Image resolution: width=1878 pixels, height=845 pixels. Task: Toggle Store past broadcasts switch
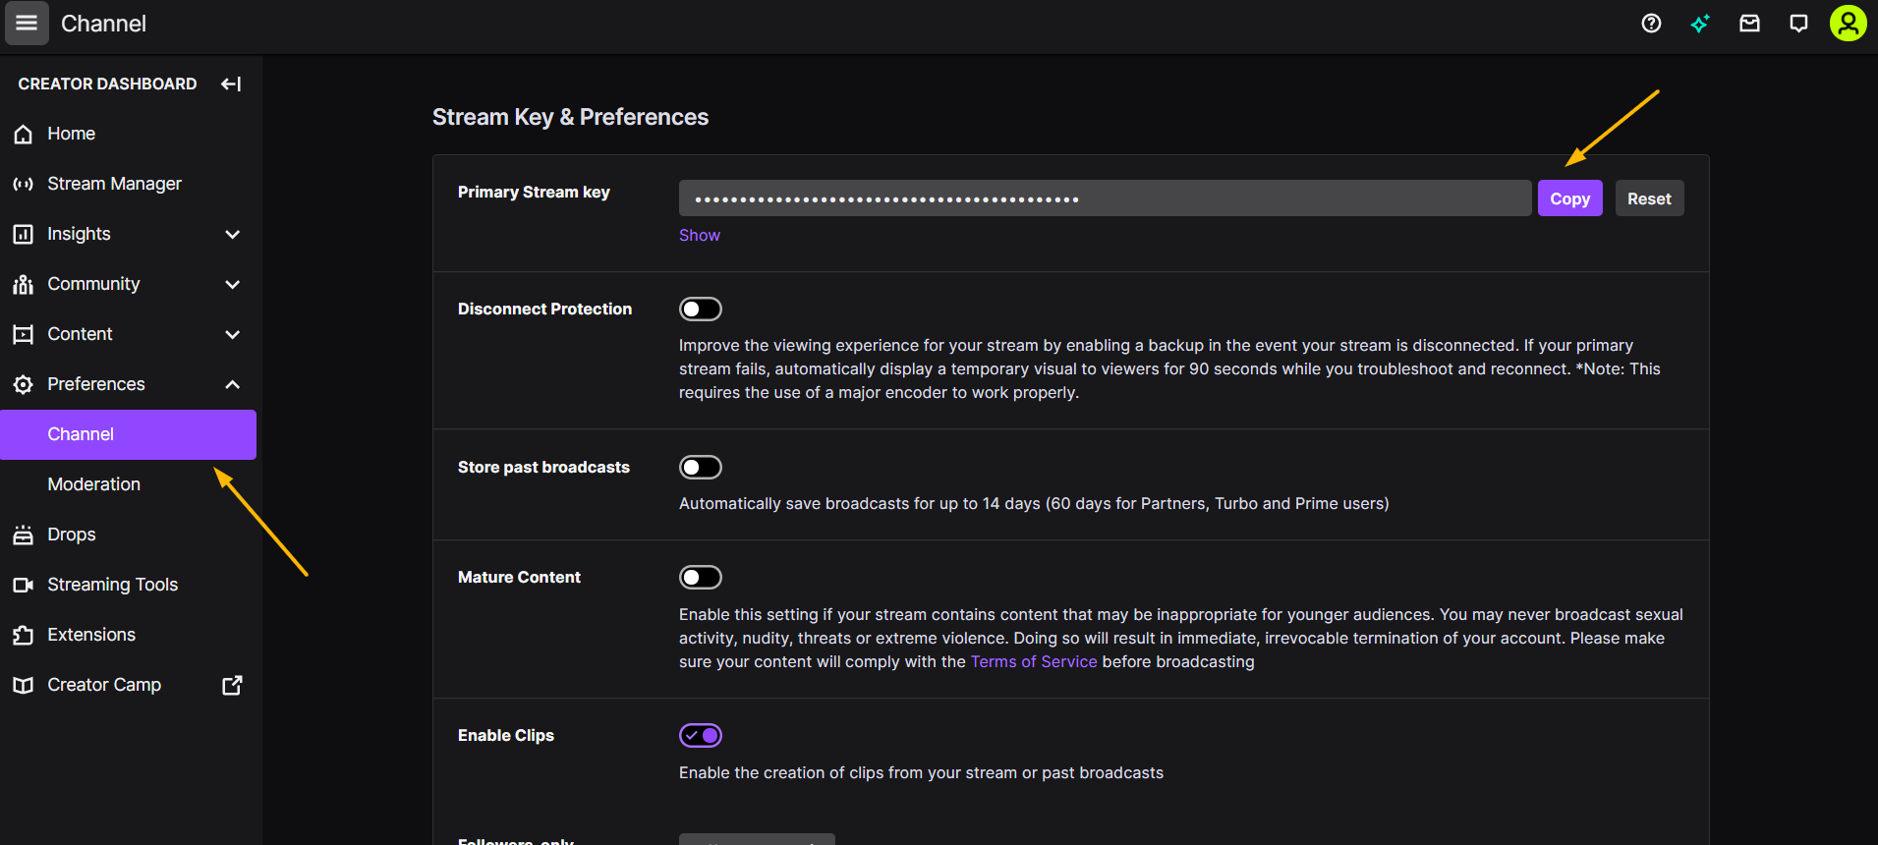(x=701, y=467)
